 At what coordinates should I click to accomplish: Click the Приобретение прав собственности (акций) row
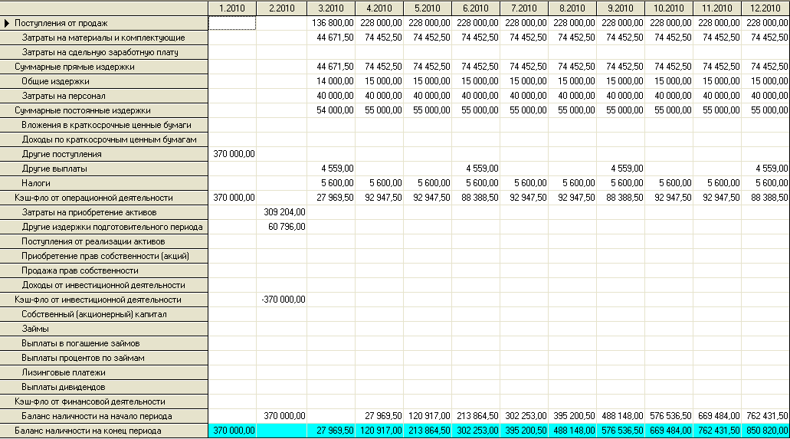tap(103, 257)
